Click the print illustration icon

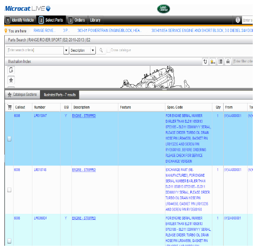click(228, 62)
